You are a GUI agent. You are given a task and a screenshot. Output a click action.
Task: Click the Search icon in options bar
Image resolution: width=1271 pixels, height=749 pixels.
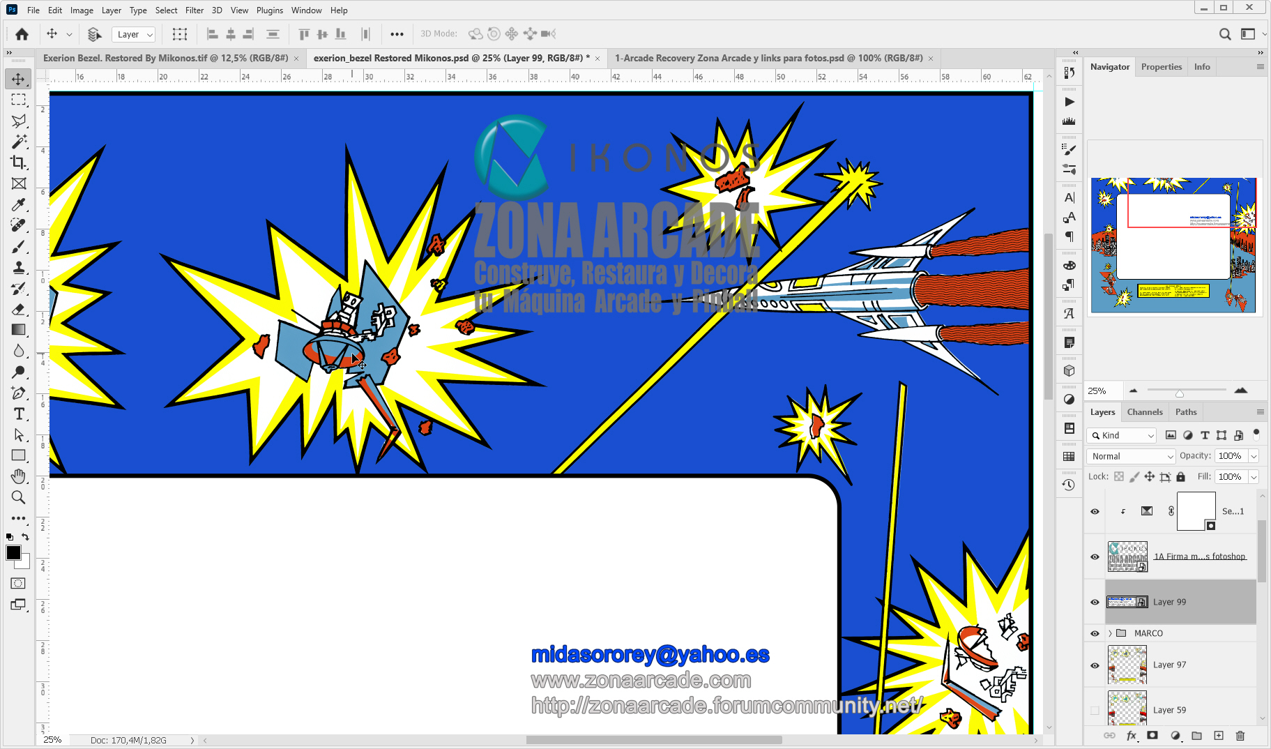1224,34
